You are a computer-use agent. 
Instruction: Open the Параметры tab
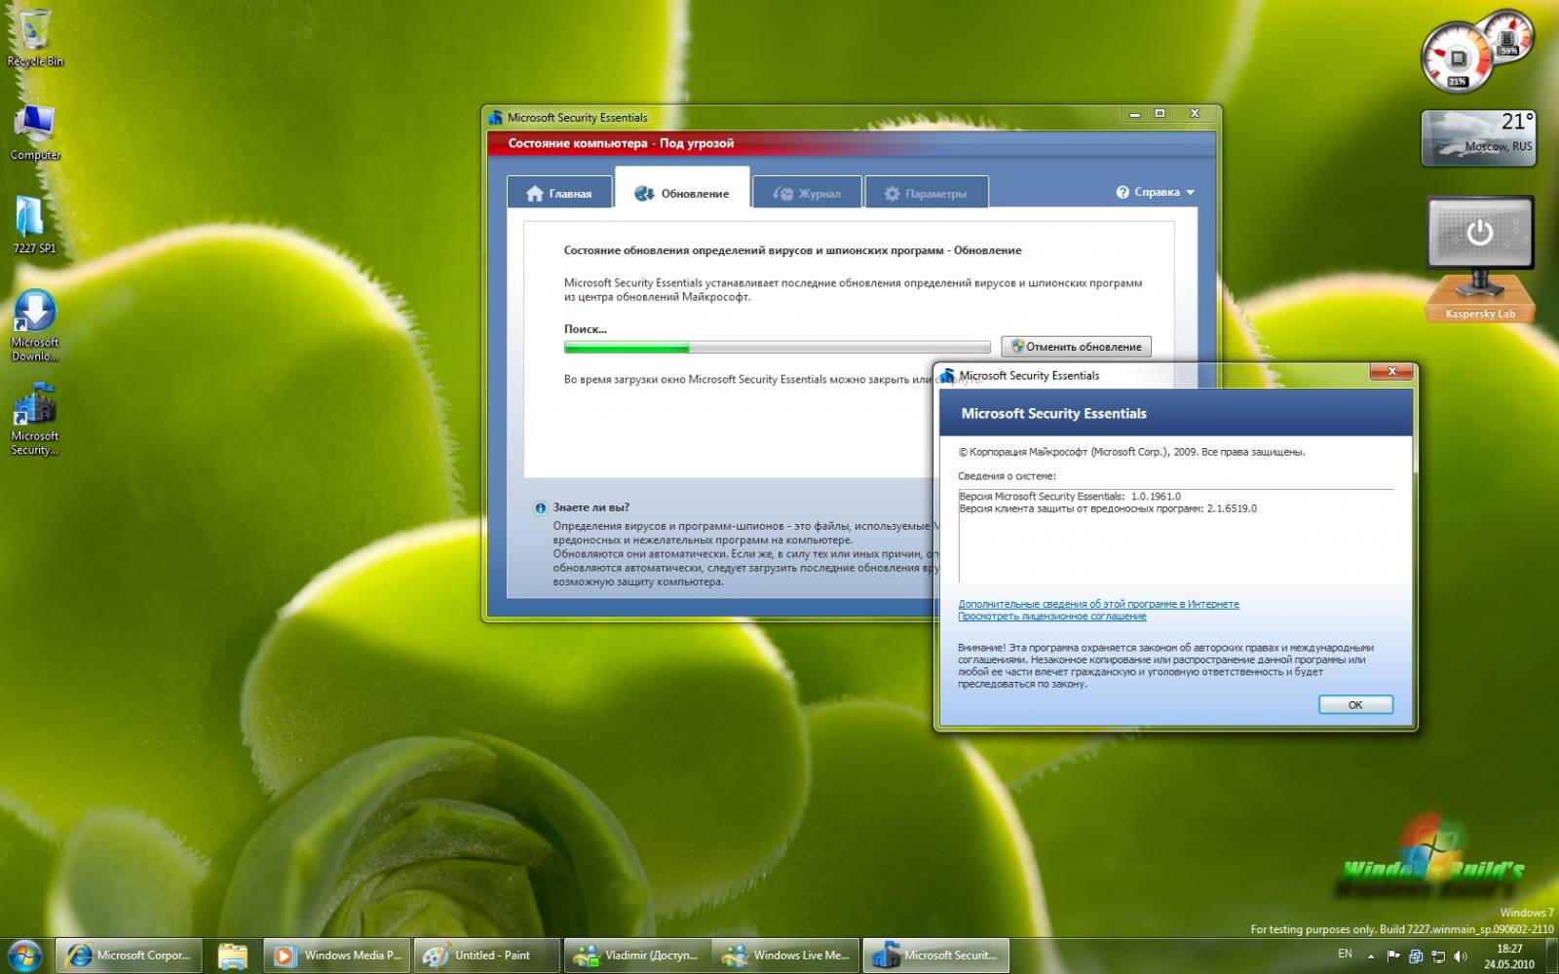tap(927, 193)
